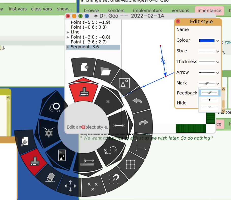231x200 pixels.
Task: Click the scroll down arrow in mark list
Action: click(x=223, y=110)
